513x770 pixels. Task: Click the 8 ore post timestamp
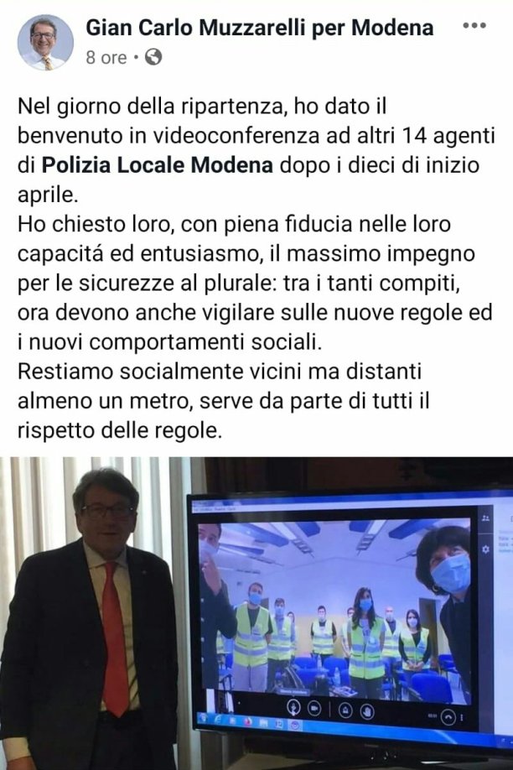(x=106, y=58)
